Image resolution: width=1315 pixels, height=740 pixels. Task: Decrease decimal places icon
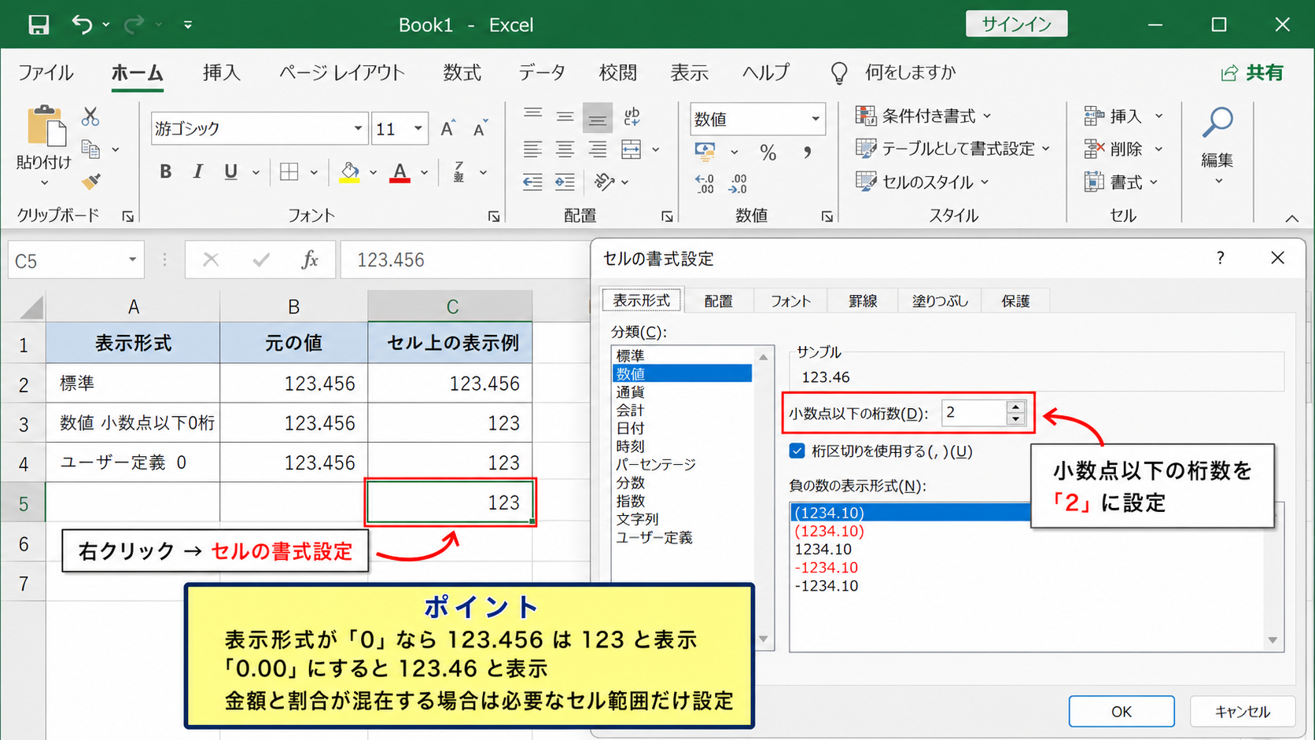739,184
